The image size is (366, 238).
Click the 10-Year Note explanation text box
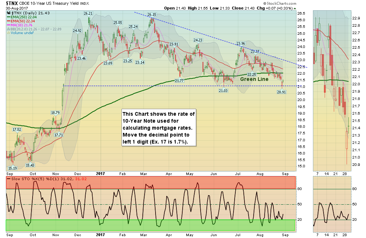tap(159, 128)
